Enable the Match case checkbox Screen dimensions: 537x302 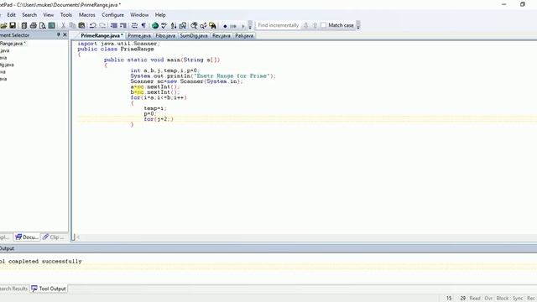[x=324, y=25]
